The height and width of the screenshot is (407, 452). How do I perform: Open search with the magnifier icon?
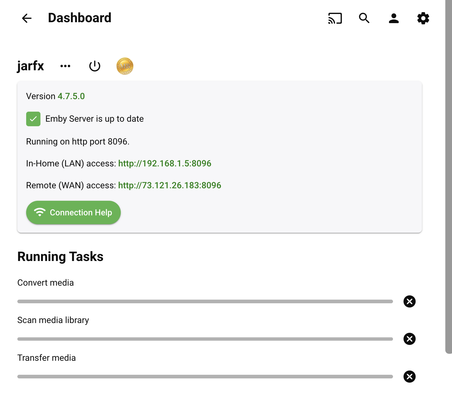tap(364, 18)
